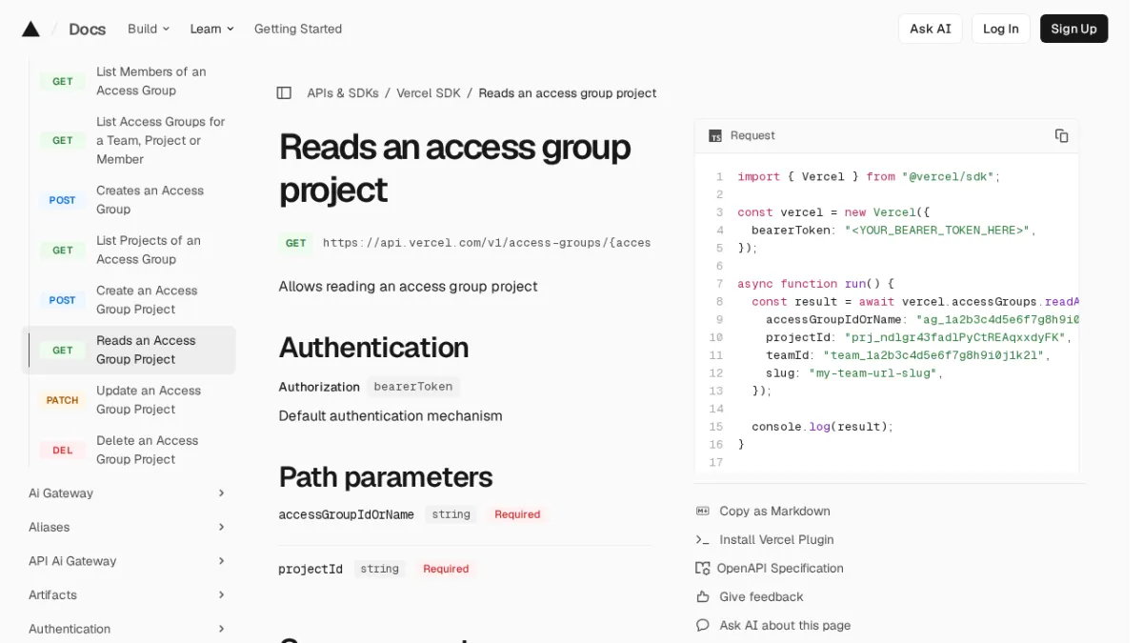Open the Build dropdown menu
The height and width of the screenshot is (643, 1143).
click(149, 29)
